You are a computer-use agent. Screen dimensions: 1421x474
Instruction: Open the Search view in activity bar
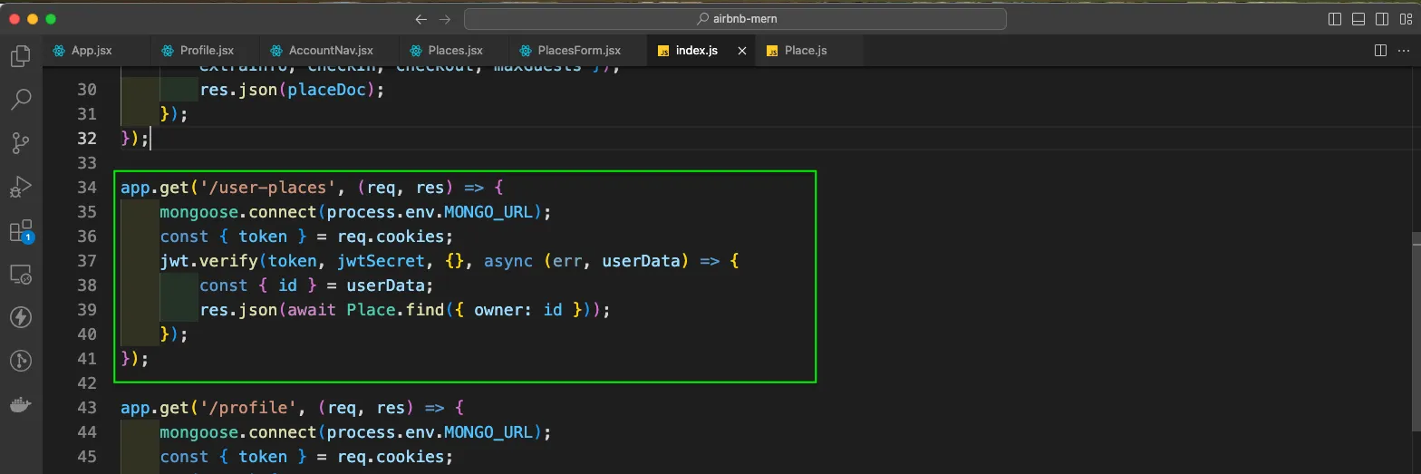click(x=20, y=99)
